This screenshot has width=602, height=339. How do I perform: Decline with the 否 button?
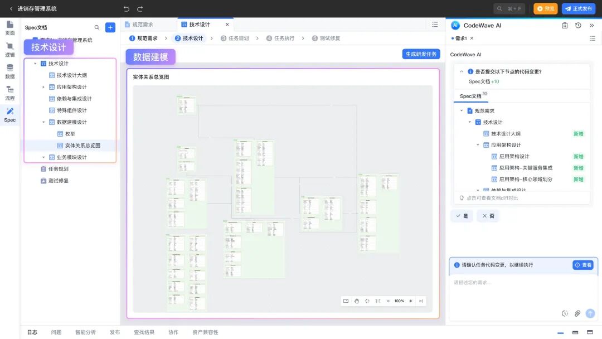click(x=488, y=216)
